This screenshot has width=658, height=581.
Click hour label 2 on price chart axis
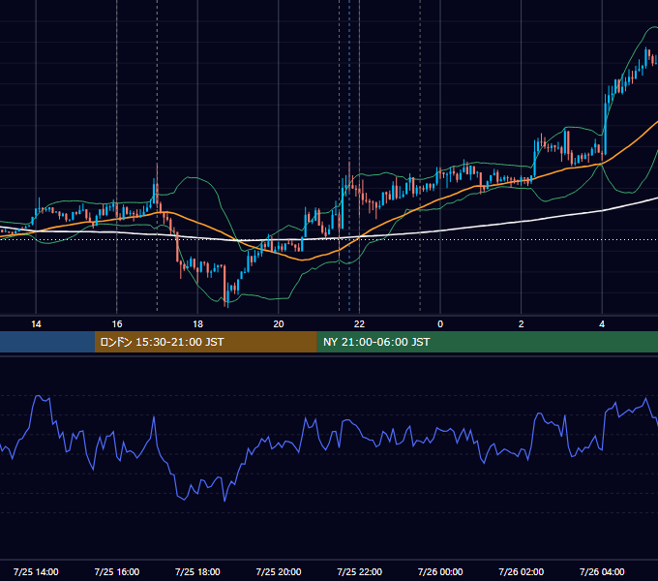[522, 324]
